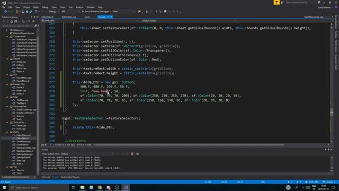Open the Auto dropdown in debug toolbar
Image resolution: width=339 pixels, height=191 pixels.
(123, 12)
